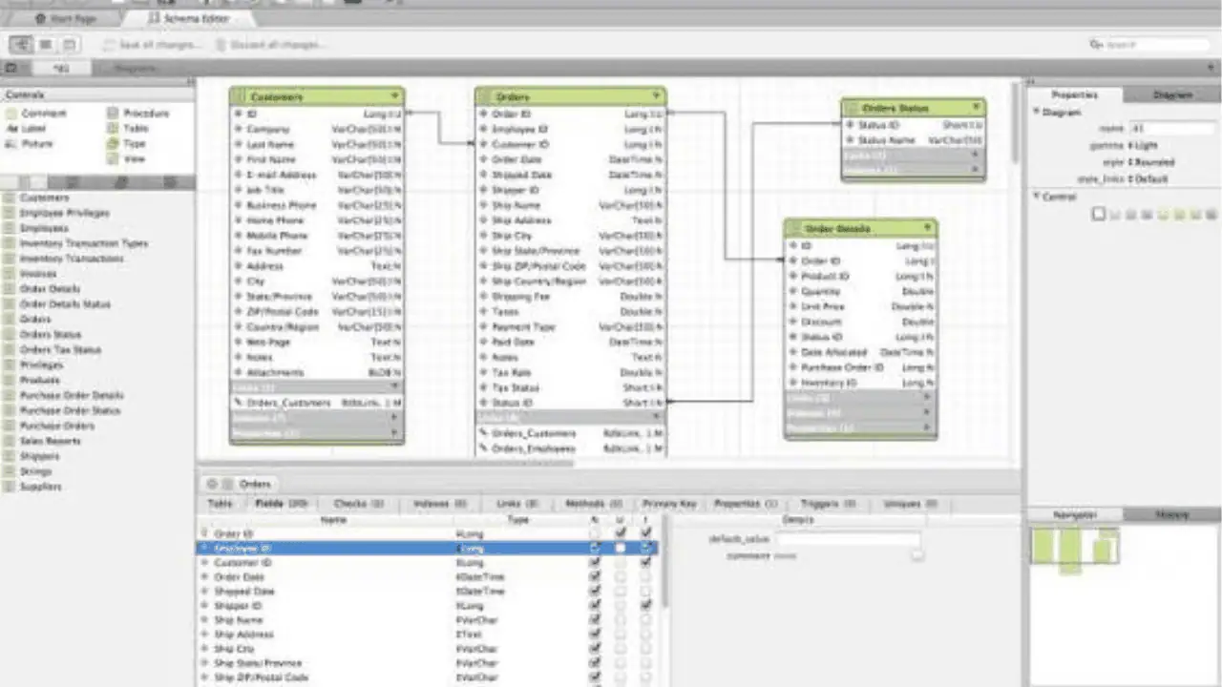Click the second view-mode toolbar icon

[x=45, y=45]
